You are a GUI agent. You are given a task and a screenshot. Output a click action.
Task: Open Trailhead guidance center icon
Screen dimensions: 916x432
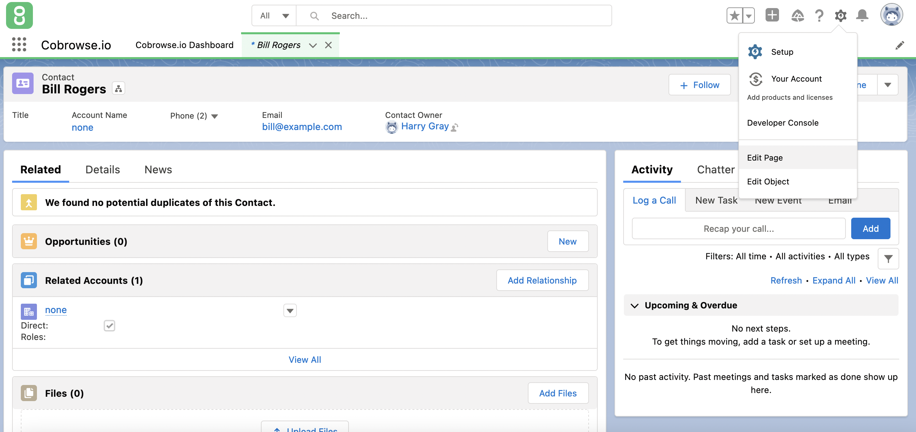pos(797,16)
